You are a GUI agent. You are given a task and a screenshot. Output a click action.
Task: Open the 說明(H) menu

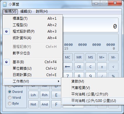42,11
